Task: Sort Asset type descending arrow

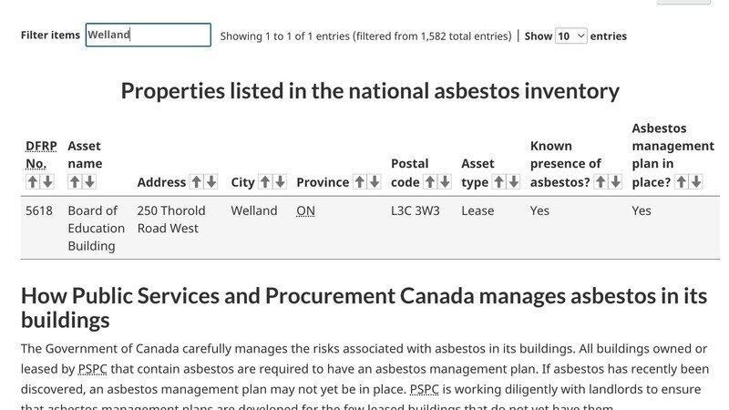Action: [x=514, y=181]
